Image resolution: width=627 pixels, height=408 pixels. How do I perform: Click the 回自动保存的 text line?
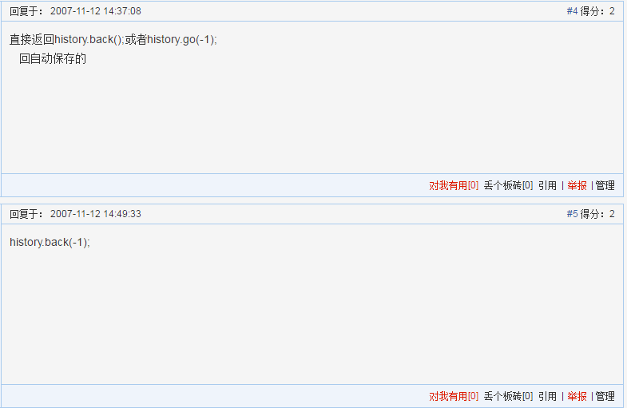pos(53,59)
